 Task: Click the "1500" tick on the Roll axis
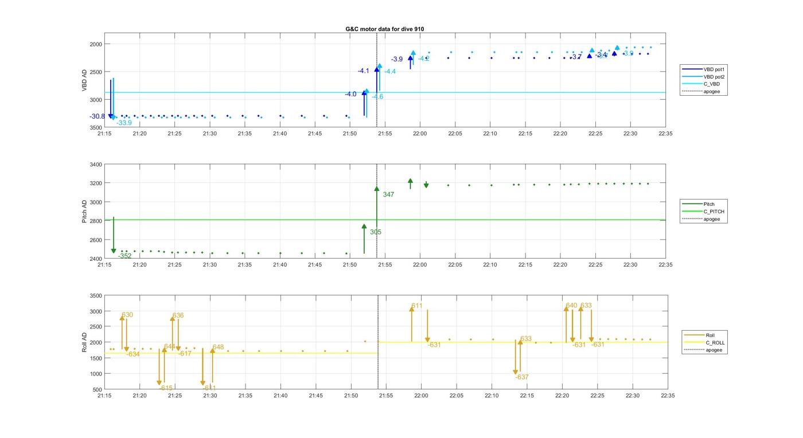coord(95,358)
